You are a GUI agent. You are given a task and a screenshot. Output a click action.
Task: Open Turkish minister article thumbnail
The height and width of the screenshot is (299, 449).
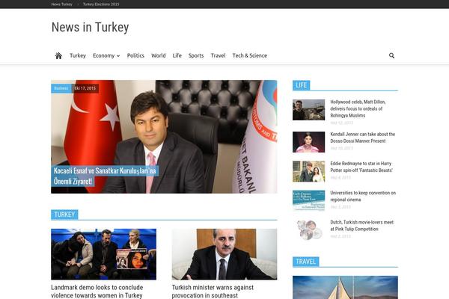[224, 254]
